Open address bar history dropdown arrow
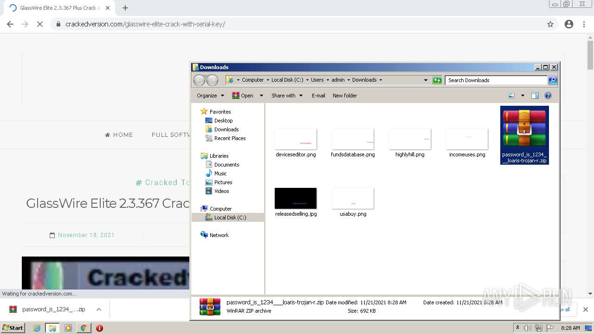 [426, 80]
